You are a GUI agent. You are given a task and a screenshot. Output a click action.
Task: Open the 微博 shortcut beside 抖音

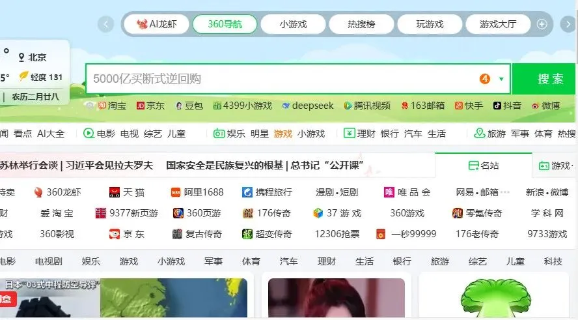point(545,106)
